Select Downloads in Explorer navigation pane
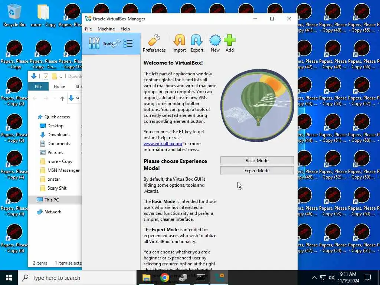 58,135
